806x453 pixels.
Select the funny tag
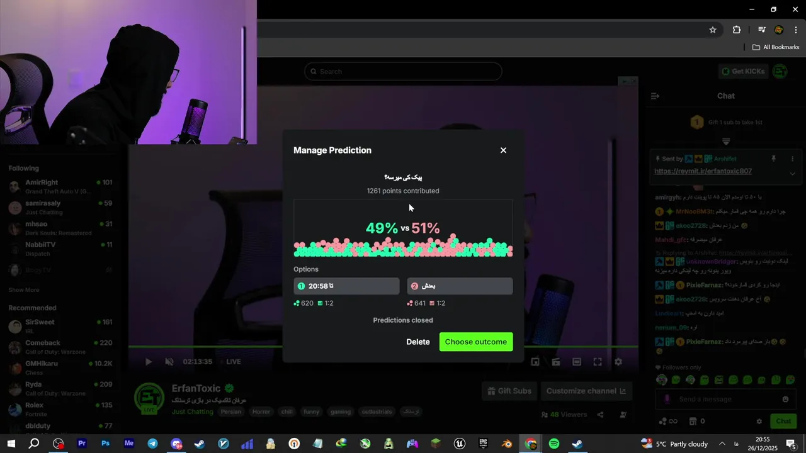311,411
